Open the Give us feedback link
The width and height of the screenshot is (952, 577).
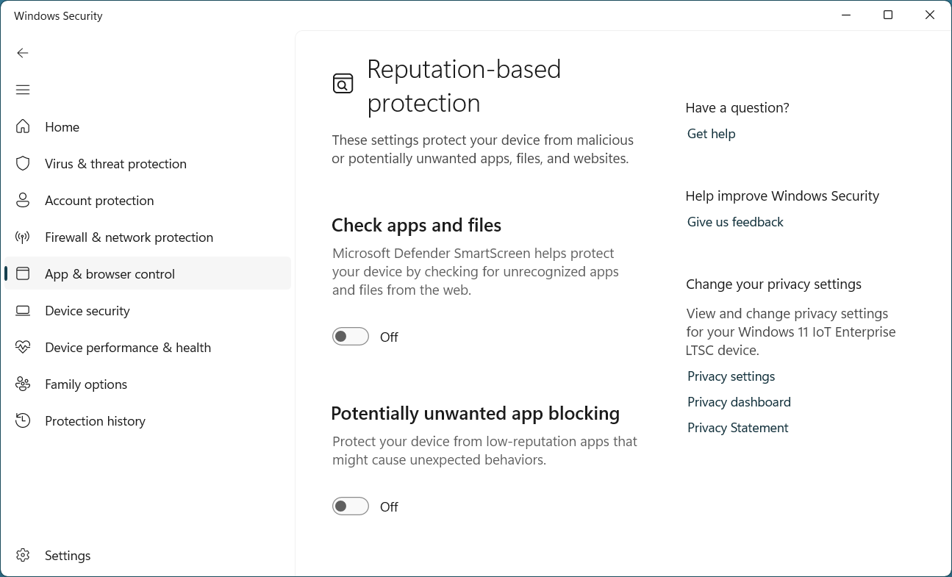pos(735,222)
